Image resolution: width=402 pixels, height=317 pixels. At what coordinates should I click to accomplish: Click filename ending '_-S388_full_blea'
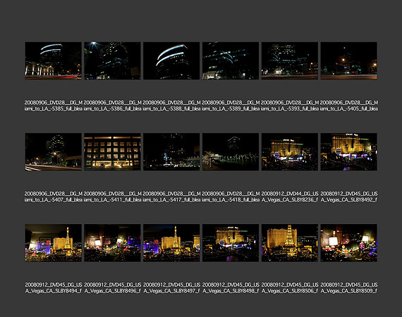171,106
